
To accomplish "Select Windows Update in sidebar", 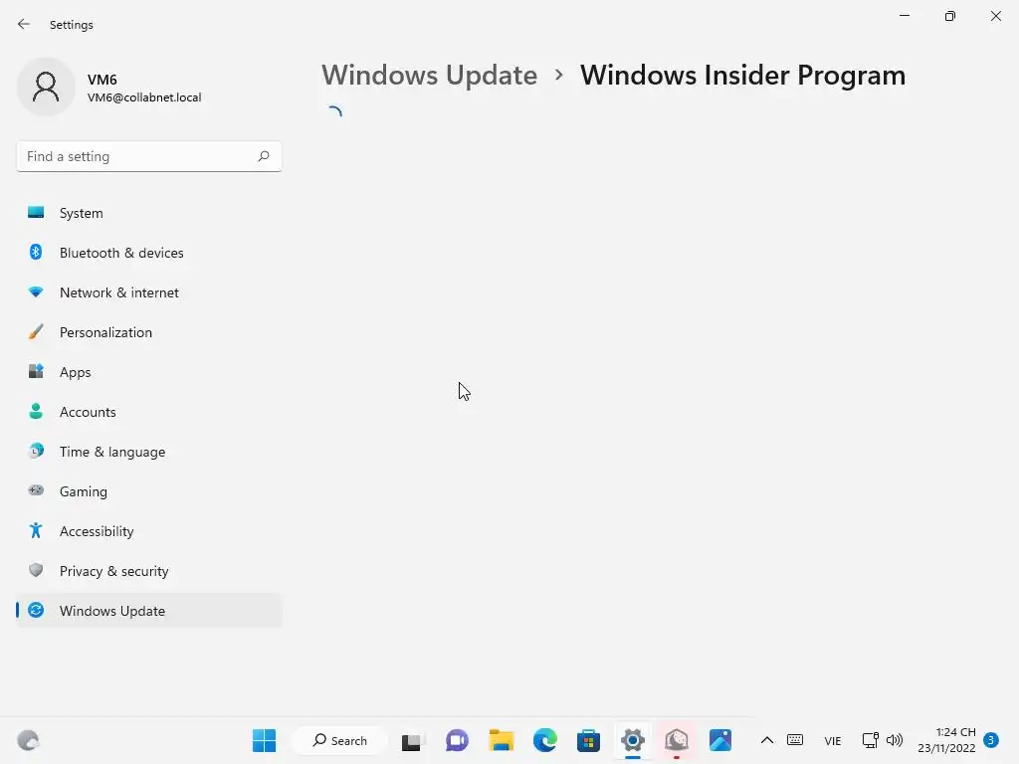I will (x=149, y=611).
